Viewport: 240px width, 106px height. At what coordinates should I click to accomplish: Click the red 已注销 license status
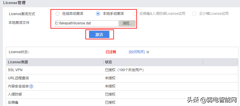point(111,52)
